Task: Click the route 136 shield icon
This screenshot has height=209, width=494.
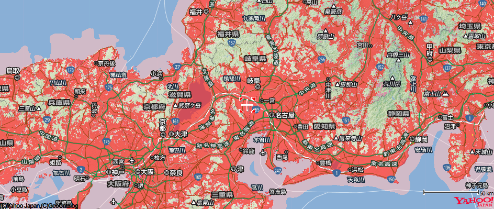Action: [446, 167]
